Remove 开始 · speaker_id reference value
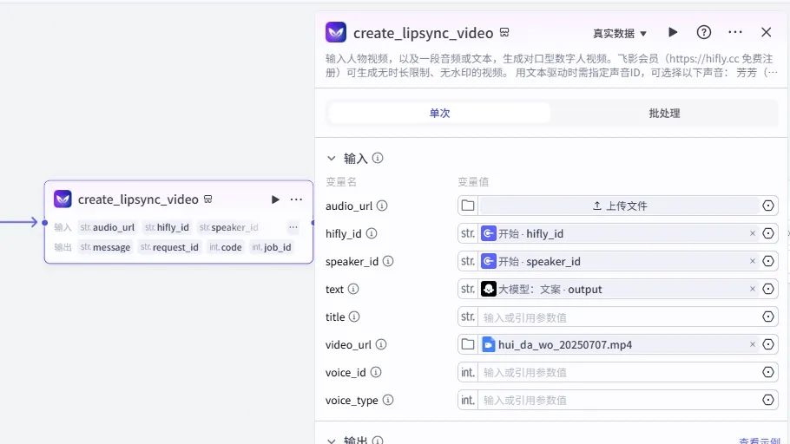This screenshot has width=790, height=444. 752,261
